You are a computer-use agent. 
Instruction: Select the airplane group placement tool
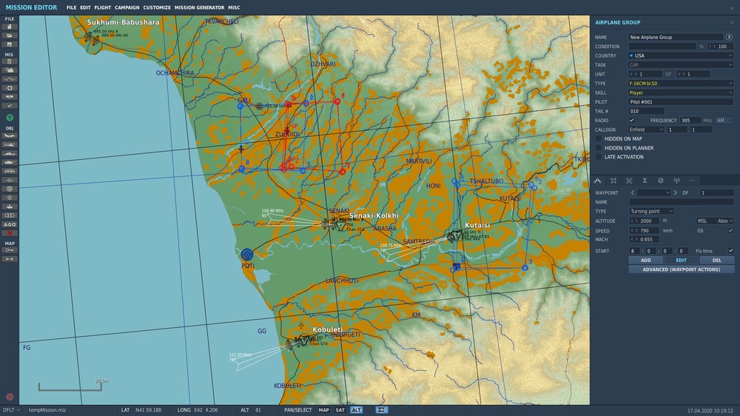tap(10, 135)
